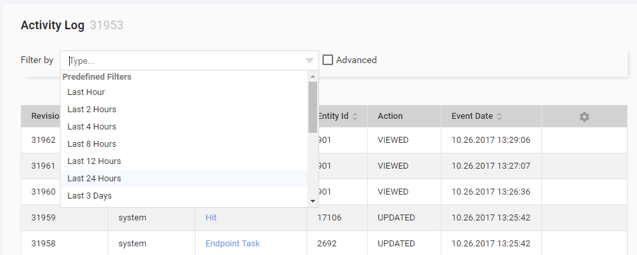Sort by Event Date column arrows
The width and height of the screenshot is (637, 255).
(499, 116)
